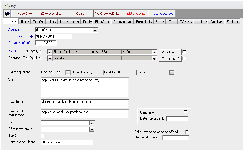The image size is (243, 150).
Task: Check Fakturována odměna za případ checkbox
Action: tap(187, 132)
